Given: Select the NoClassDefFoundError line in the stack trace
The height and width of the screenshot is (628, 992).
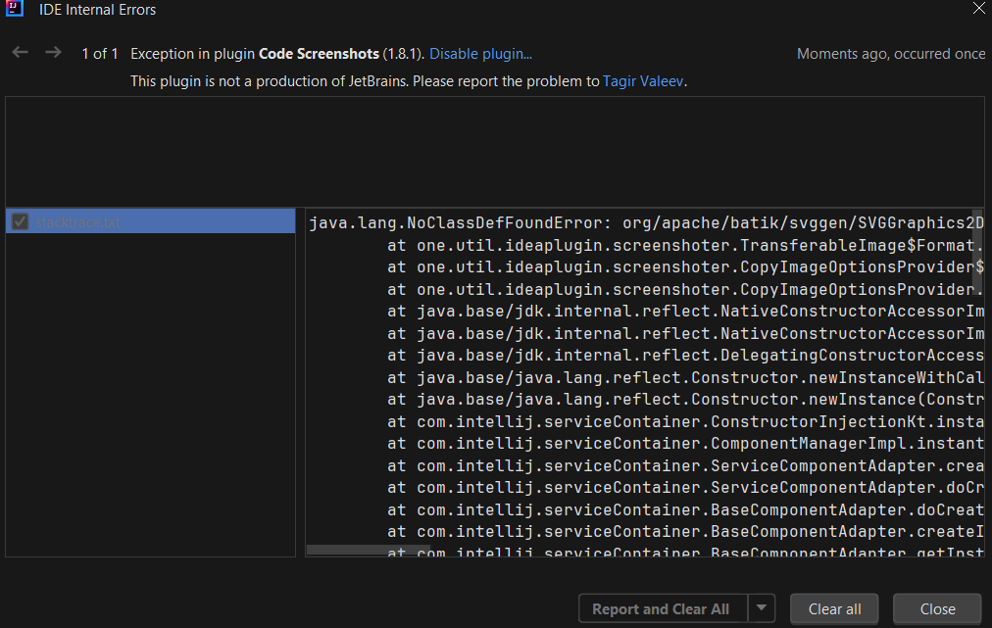Looking at the screenshot, I should pyautogui.click(x=588, y=222).
